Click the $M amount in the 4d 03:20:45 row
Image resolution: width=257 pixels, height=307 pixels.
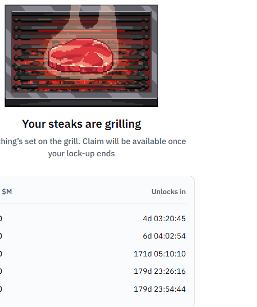[1, 219]
